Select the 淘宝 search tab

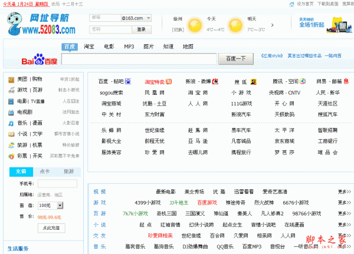89,47
